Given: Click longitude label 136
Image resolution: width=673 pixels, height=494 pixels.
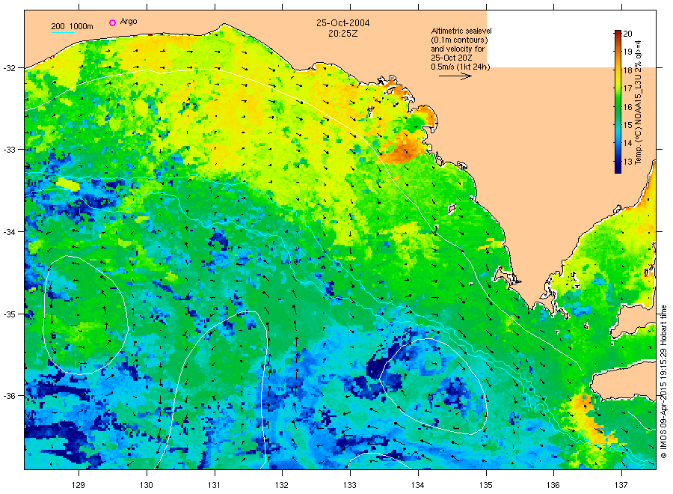Looking at the screenshot, I should tap(553, 486).
